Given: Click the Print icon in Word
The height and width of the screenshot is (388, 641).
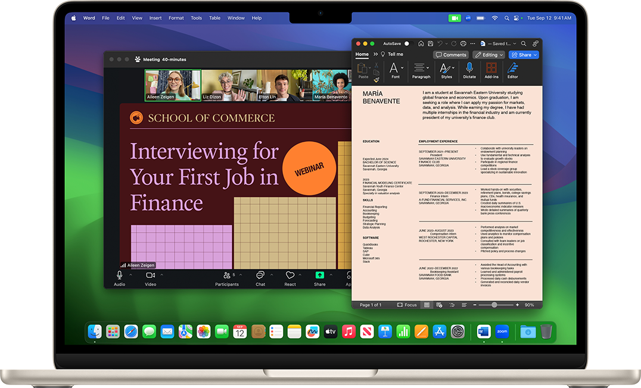Looking at the screenshot, I should [463, 43].
